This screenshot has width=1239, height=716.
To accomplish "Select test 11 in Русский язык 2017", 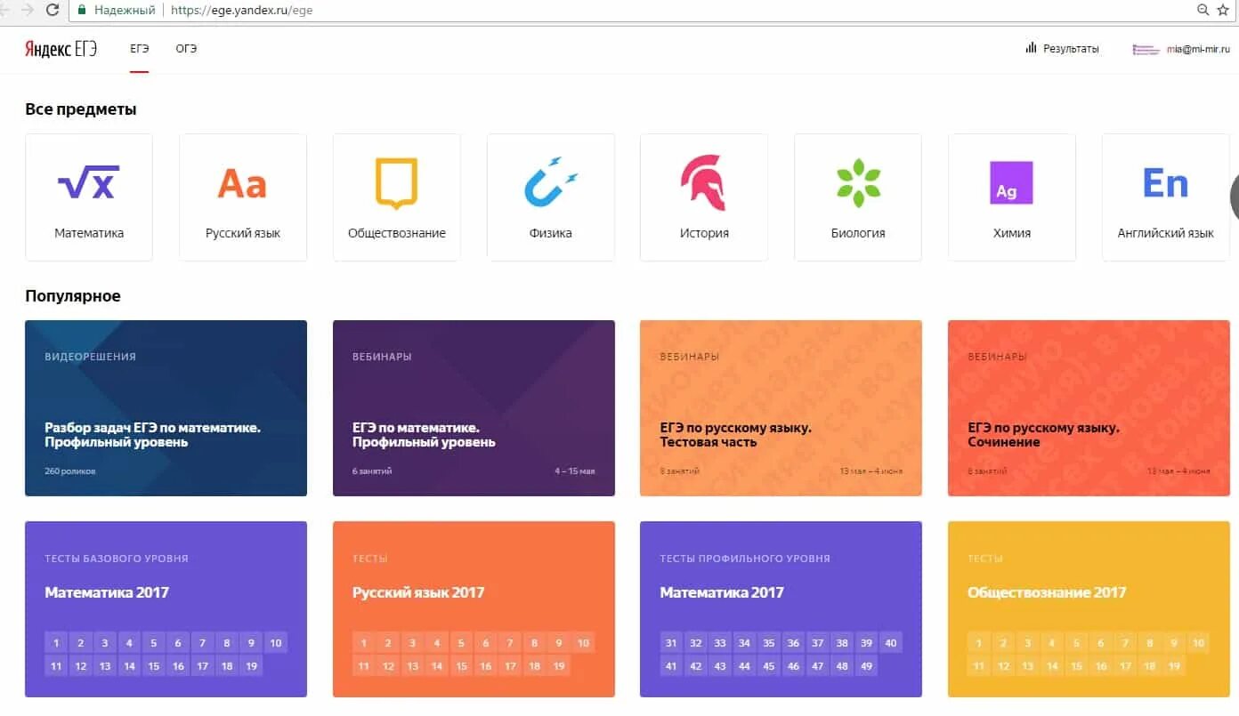I will click(363, 665).
